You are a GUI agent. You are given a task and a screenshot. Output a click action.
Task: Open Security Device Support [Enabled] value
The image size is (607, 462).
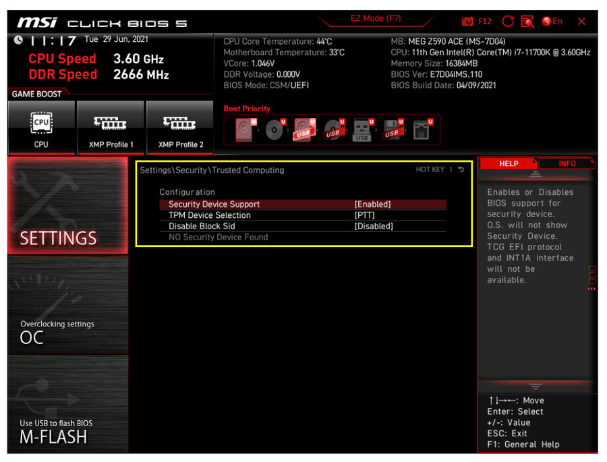point(372,204)
